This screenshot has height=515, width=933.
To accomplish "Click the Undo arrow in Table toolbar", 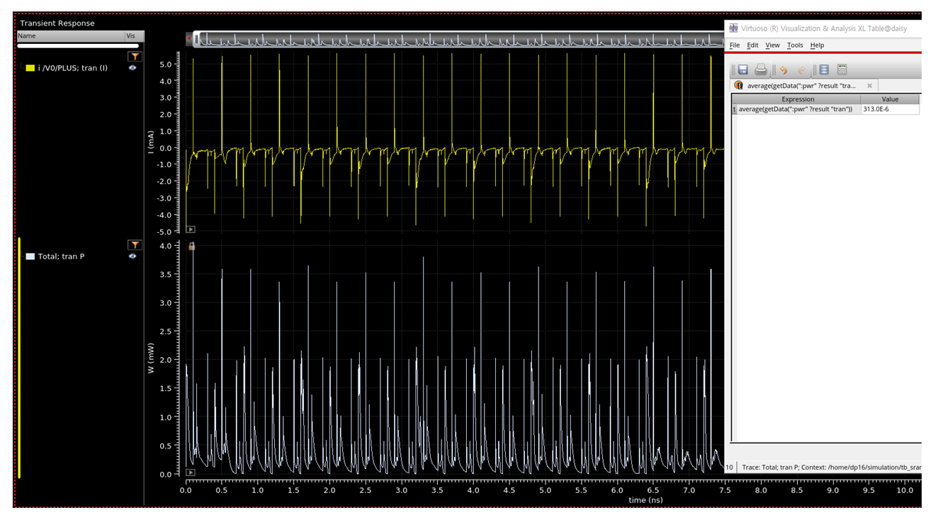I will (784, 70).
